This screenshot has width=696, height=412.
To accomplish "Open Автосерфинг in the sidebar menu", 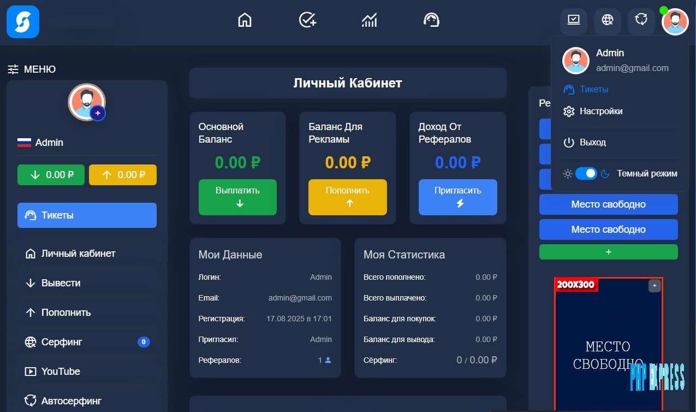I will pos(87,401).
